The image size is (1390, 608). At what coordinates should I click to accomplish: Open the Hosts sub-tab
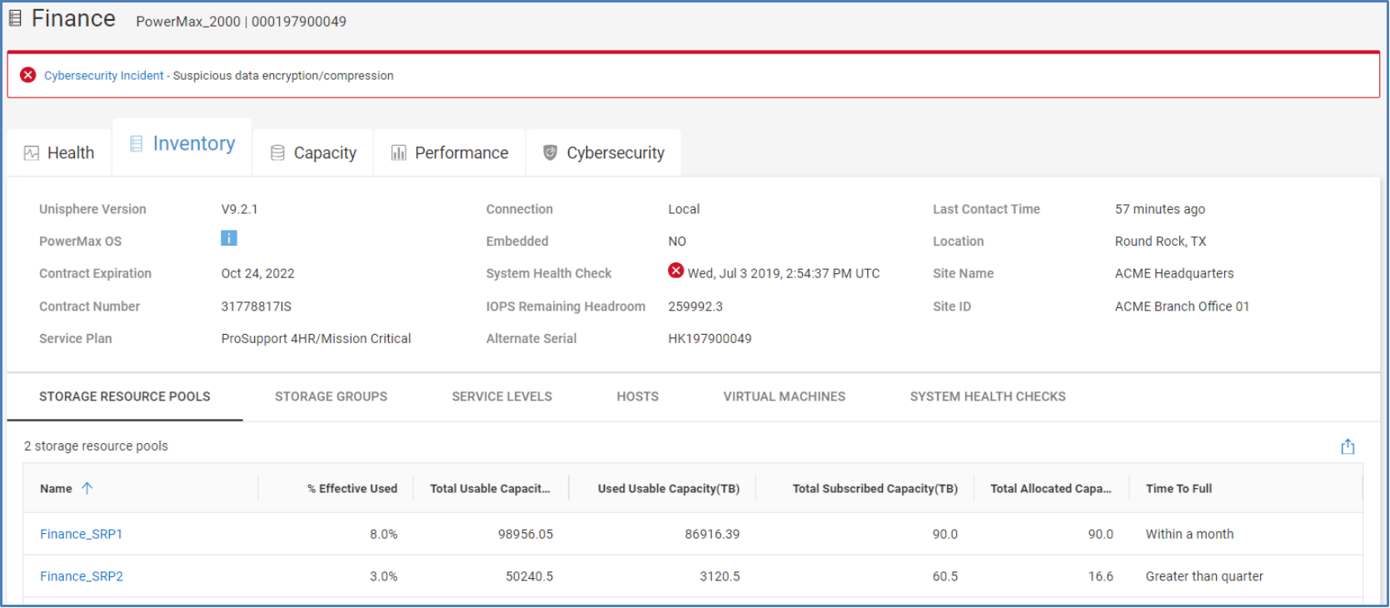(638, 396)
